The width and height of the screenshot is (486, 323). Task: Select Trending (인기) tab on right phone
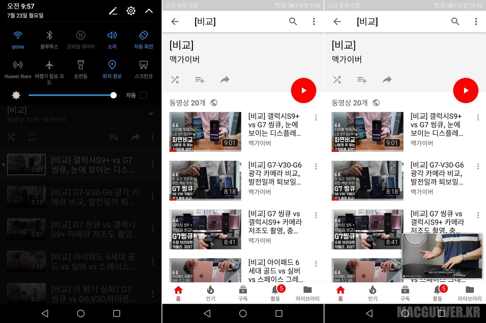373,293
